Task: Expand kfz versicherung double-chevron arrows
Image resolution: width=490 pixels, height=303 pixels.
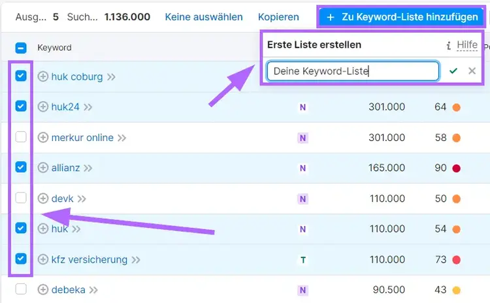Action: click(x=136, y=260)
